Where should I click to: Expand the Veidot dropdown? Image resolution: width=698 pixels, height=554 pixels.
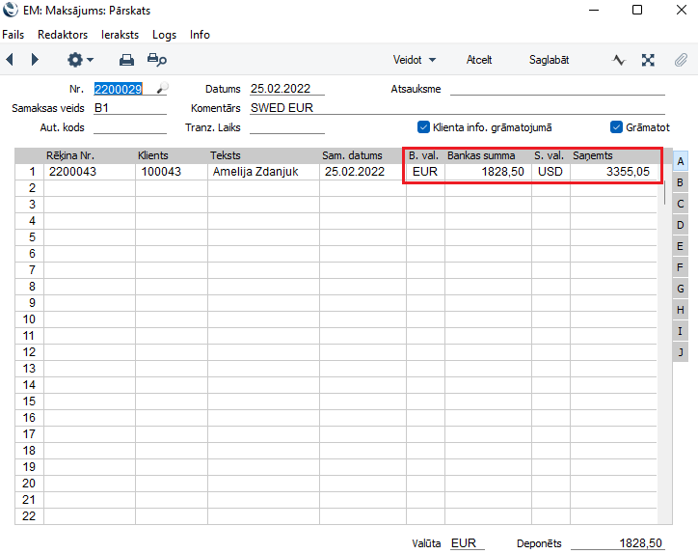[414, 60]
